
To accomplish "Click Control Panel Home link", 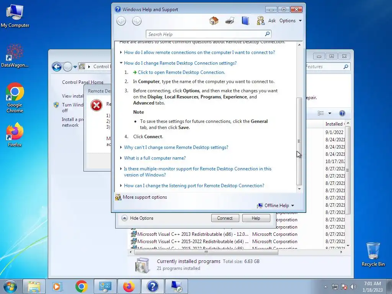I will [x=83, y=82].
